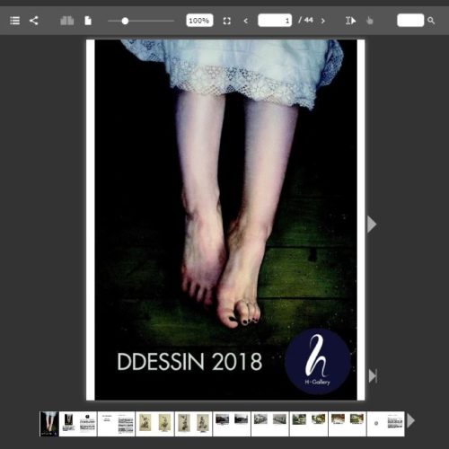Select the hand pan tool
This screenshot has width=449, height=449.
pyautogui.click(x=370, y=21)
